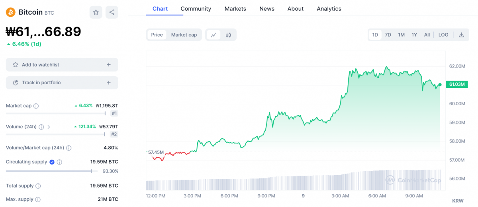Click the circulating supply progress bar
This screenshot has width=478, height=207.
click(49, 171)
